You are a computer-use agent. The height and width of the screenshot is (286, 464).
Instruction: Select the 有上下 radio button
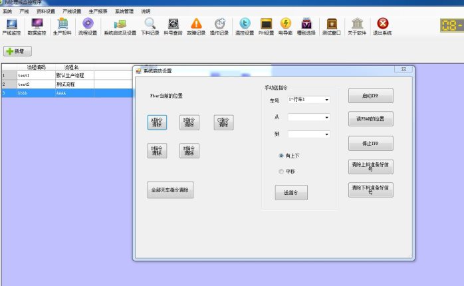pos(281,155)
